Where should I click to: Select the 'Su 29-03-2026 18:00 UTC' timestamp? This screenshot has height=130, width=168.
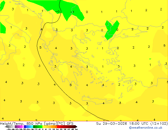[x=123, y=124]
